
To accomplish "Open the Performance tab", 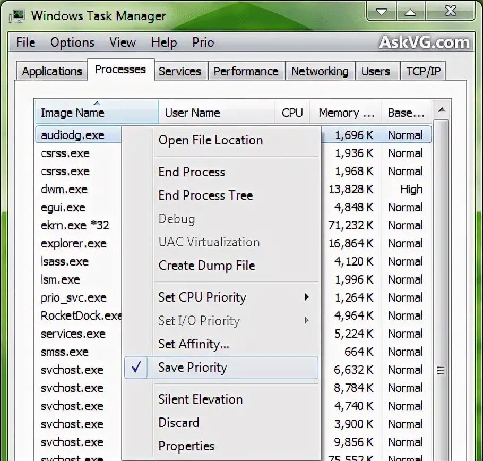I will [246, 71].
